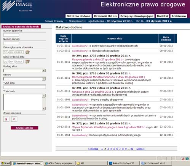The width and height of the screenshot is (190, 166).
Task: Open the Start menu
Action: tap(6, 163)
